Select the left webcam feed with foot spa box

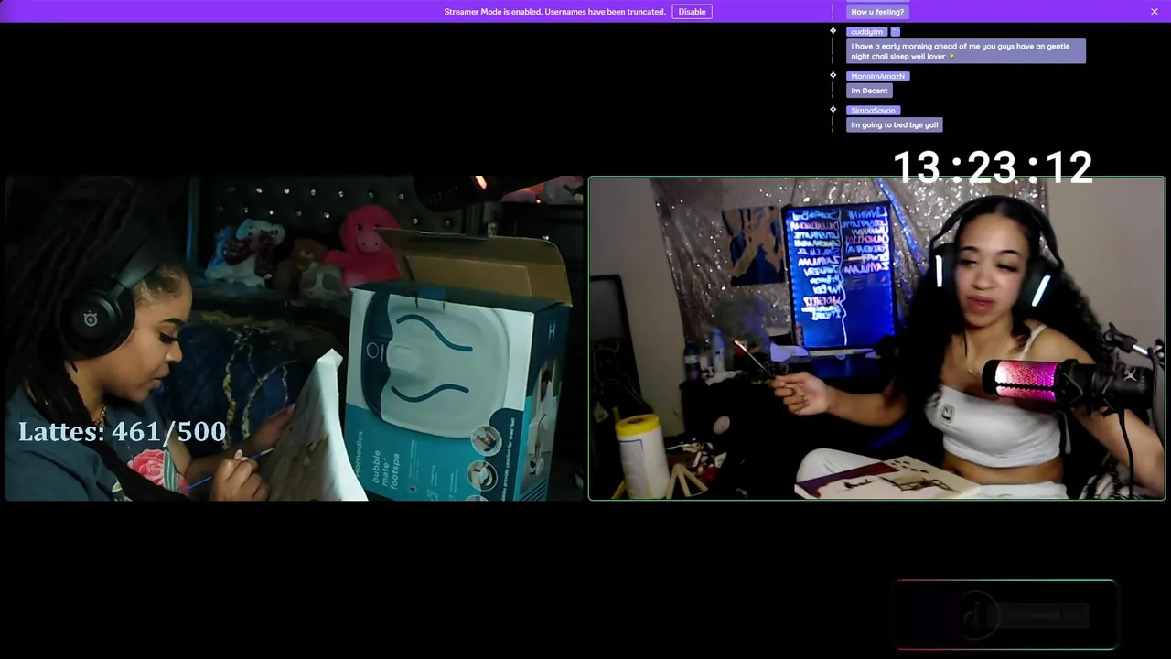pyautogui.click(x=294, y=339)
